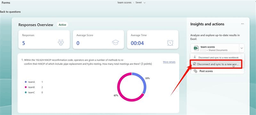Screen dimensions: 256x115
Task: Open the More details link
Action: tap(169, 62)
